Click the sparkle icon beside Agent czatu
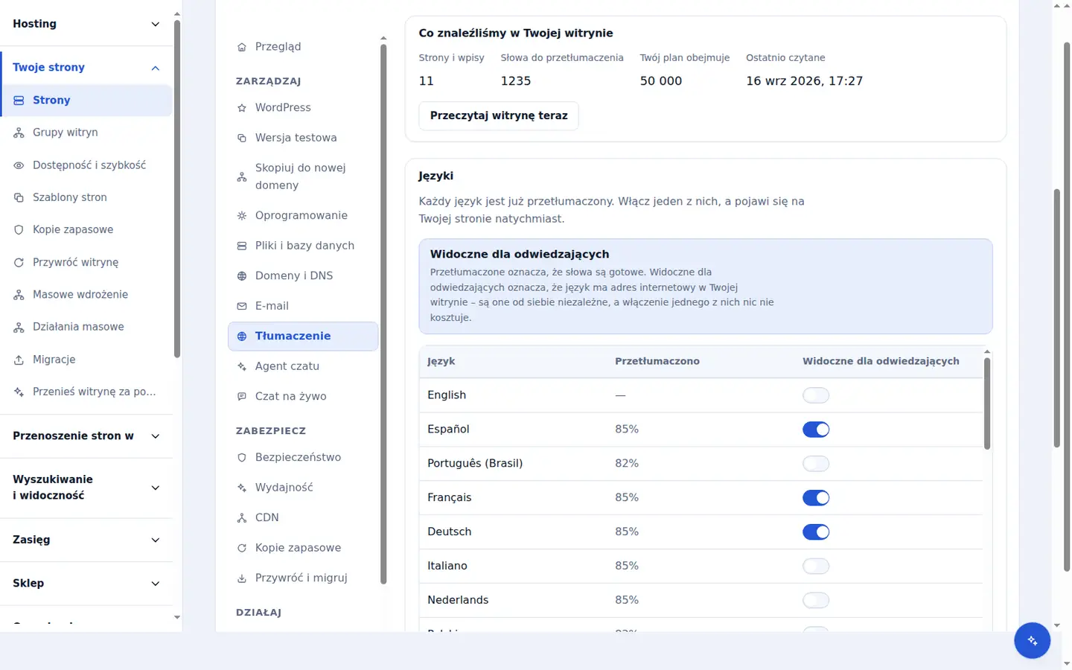This screenshot has width=1072, height=670. point(242,366)
